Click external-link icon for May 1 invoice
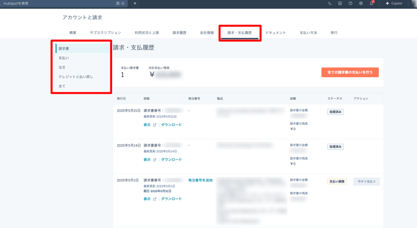The width and height of the screenshot is (417, 228). pyautogui.click(x=154, y=199)
